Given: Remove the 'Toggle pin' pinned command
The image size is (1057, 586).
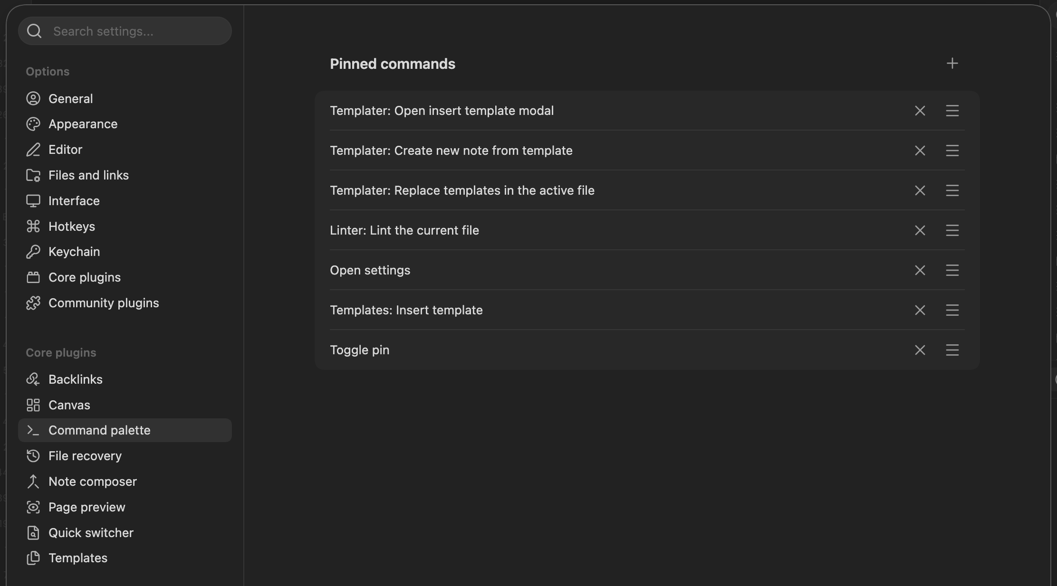Looking at the screenshot, I should (x=920, y=350).
